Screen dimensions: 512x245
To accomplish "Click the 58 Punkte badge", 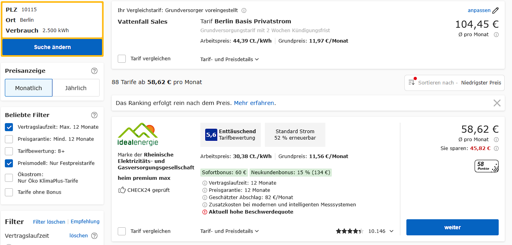I will 487,166.
